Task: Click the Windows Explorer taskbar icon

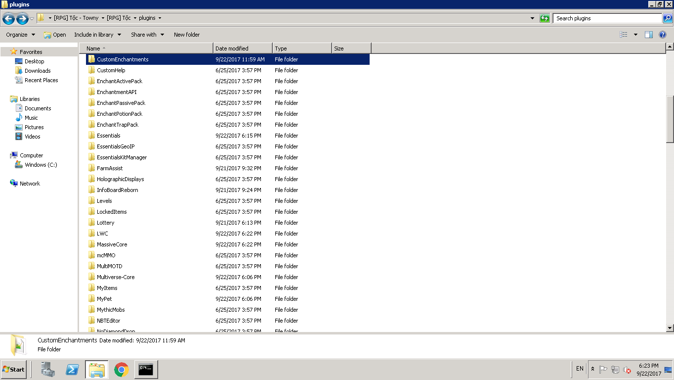Action: click(x=97, y=369)
